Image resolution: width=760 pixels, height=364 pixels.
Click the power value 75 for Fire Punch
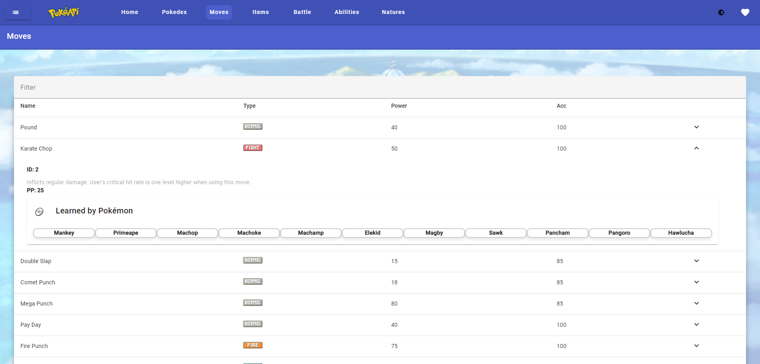[394, 346]
